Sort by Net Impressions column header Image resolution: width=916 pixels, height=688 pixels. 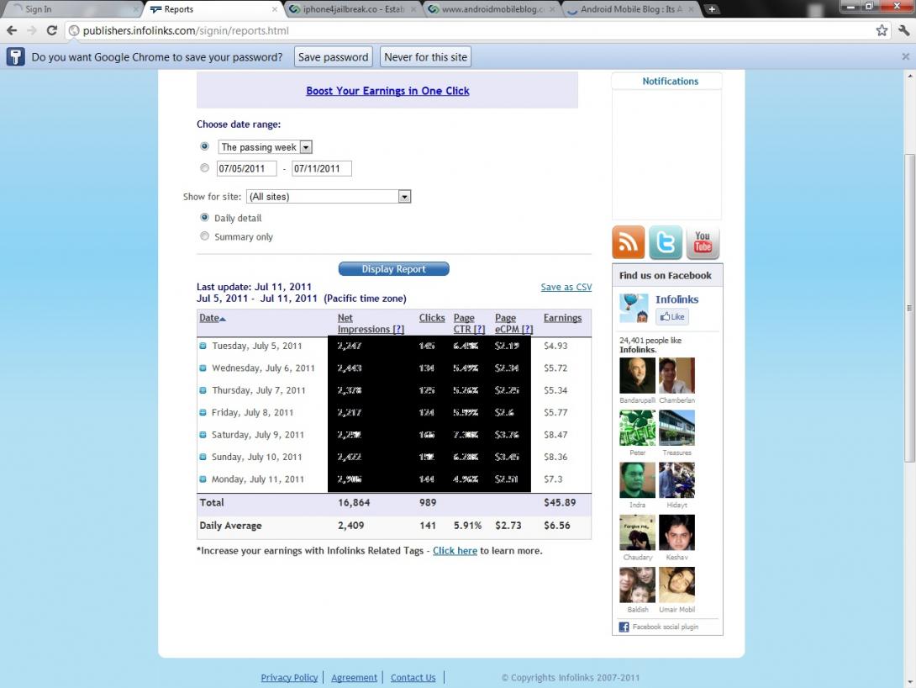coord(371,323)
